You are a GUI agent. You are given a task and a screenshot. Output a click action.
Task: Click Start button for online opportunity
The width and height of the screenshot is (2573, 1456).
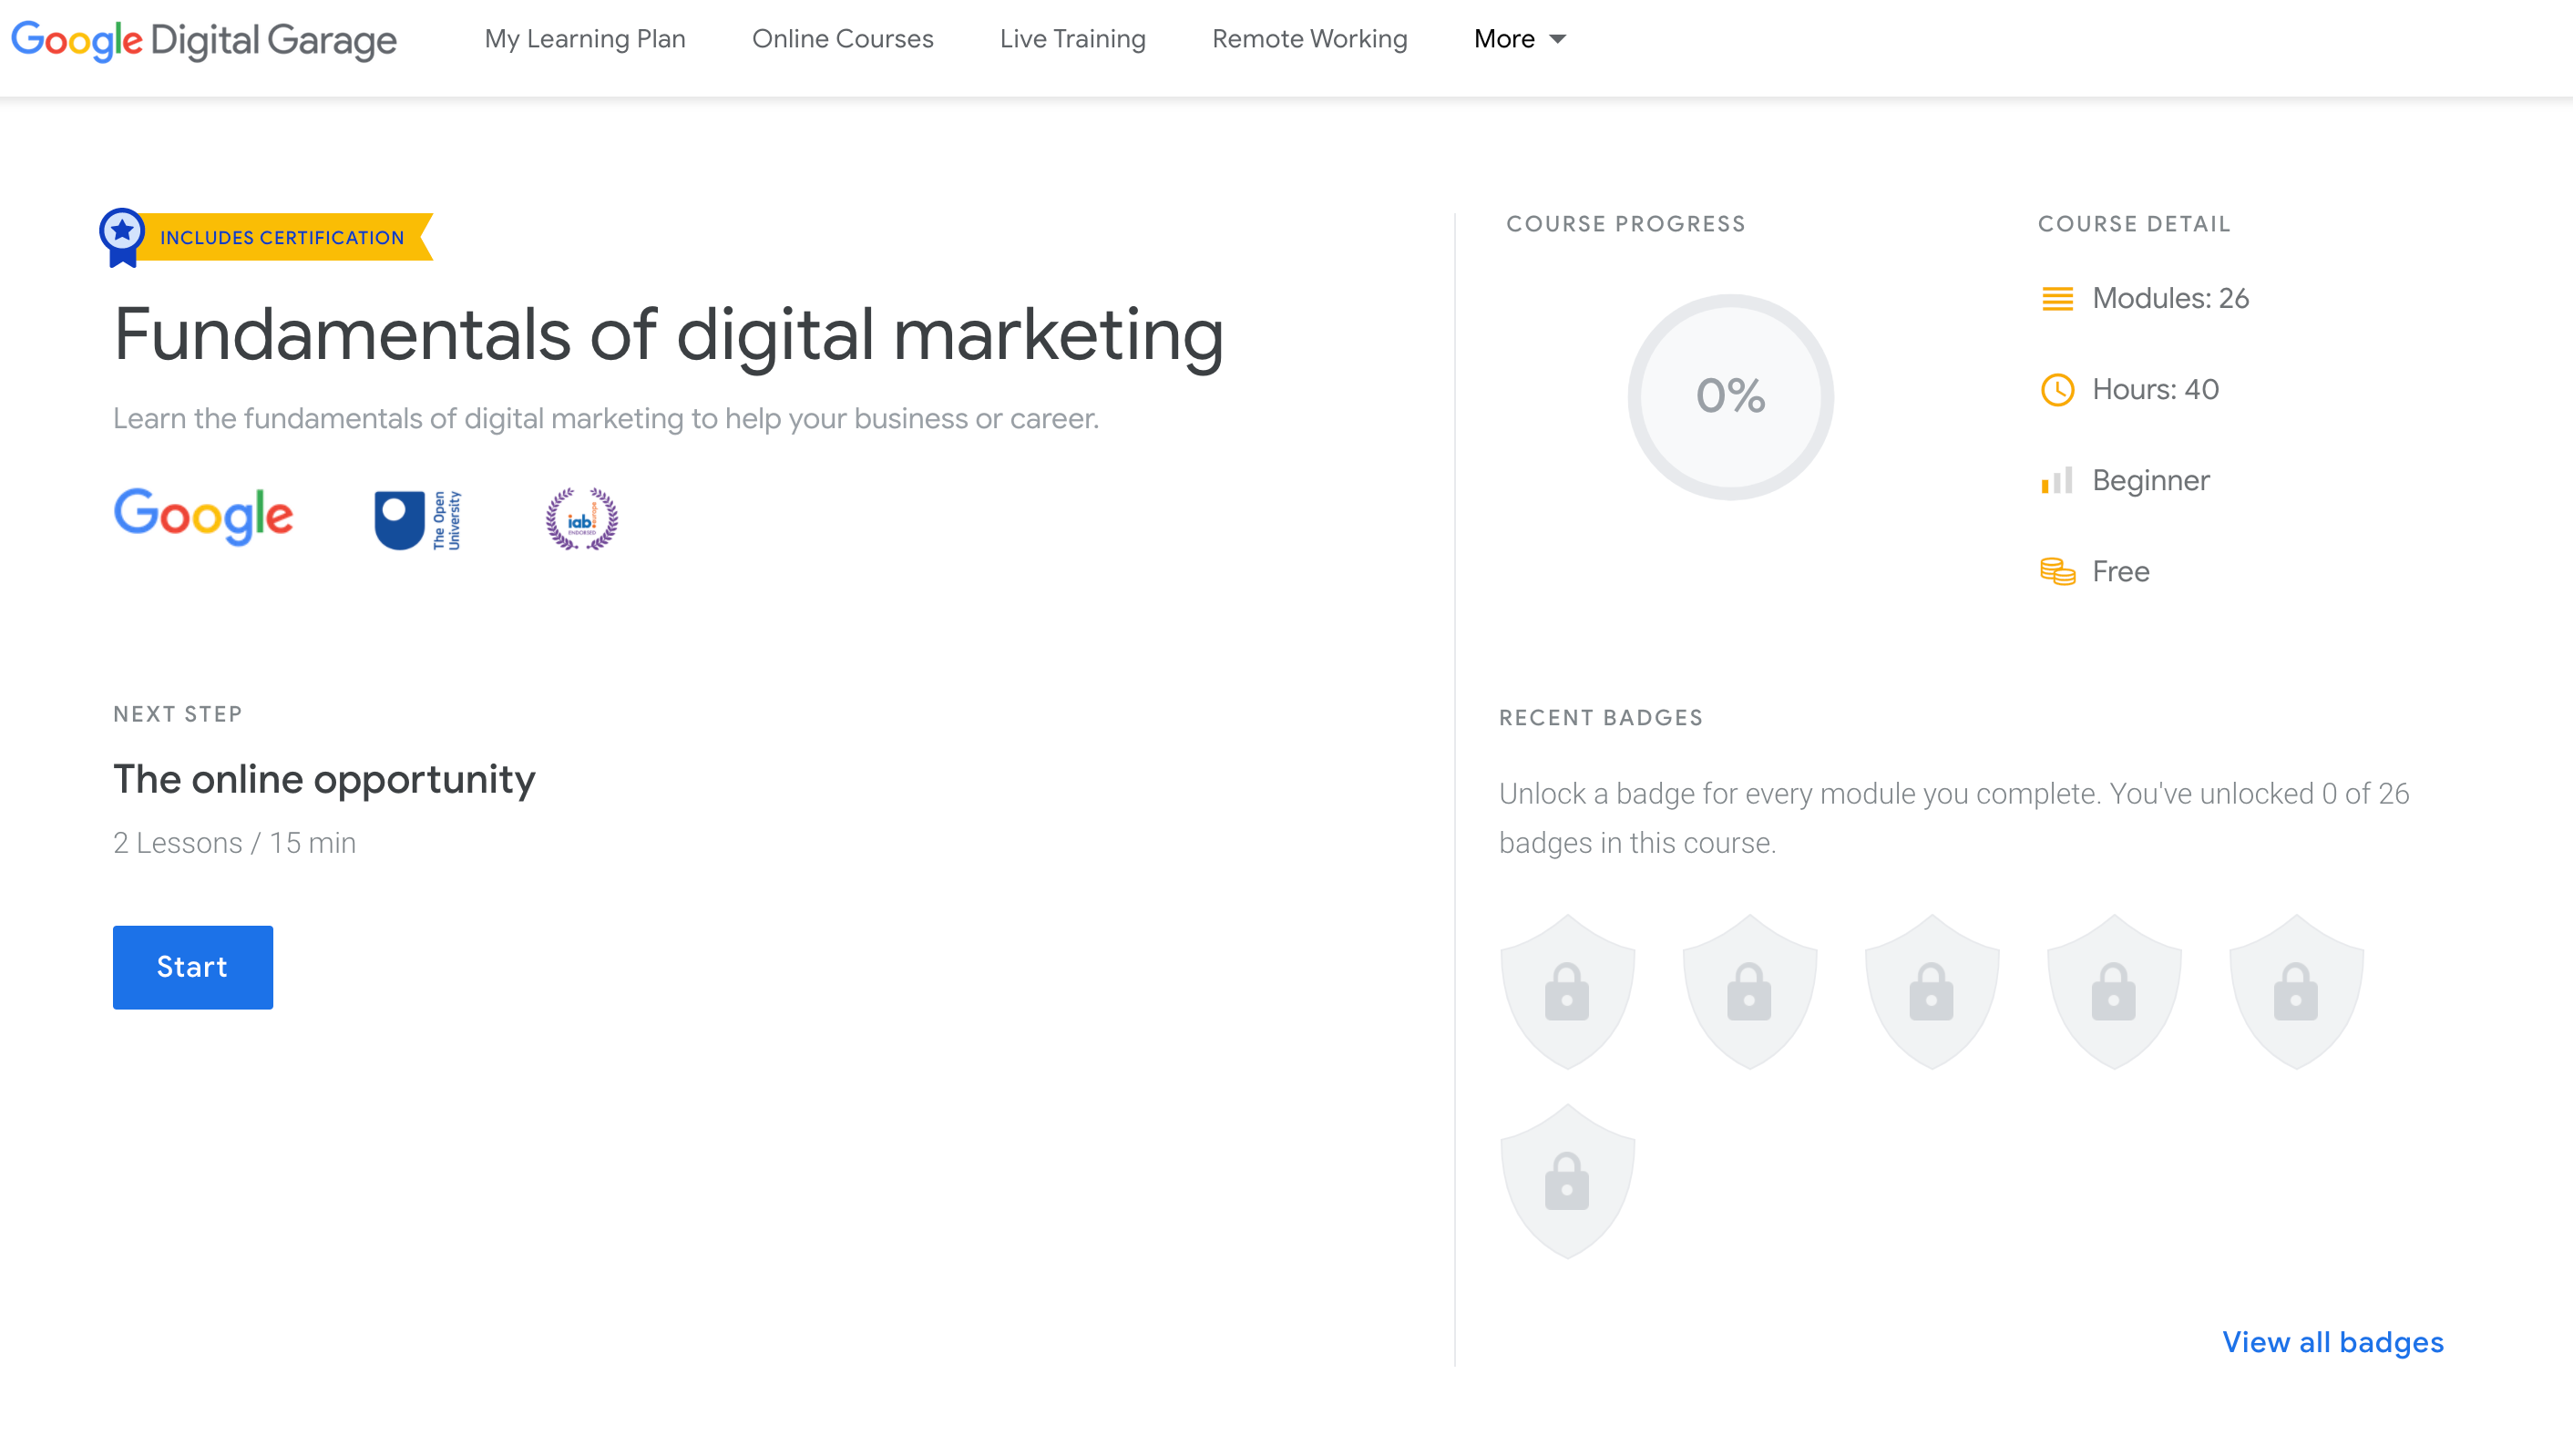pos(192,967)
